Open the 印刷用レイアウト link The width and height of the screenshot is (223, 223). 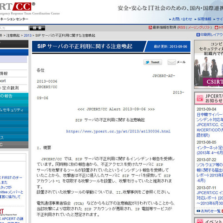click(211, 35)
